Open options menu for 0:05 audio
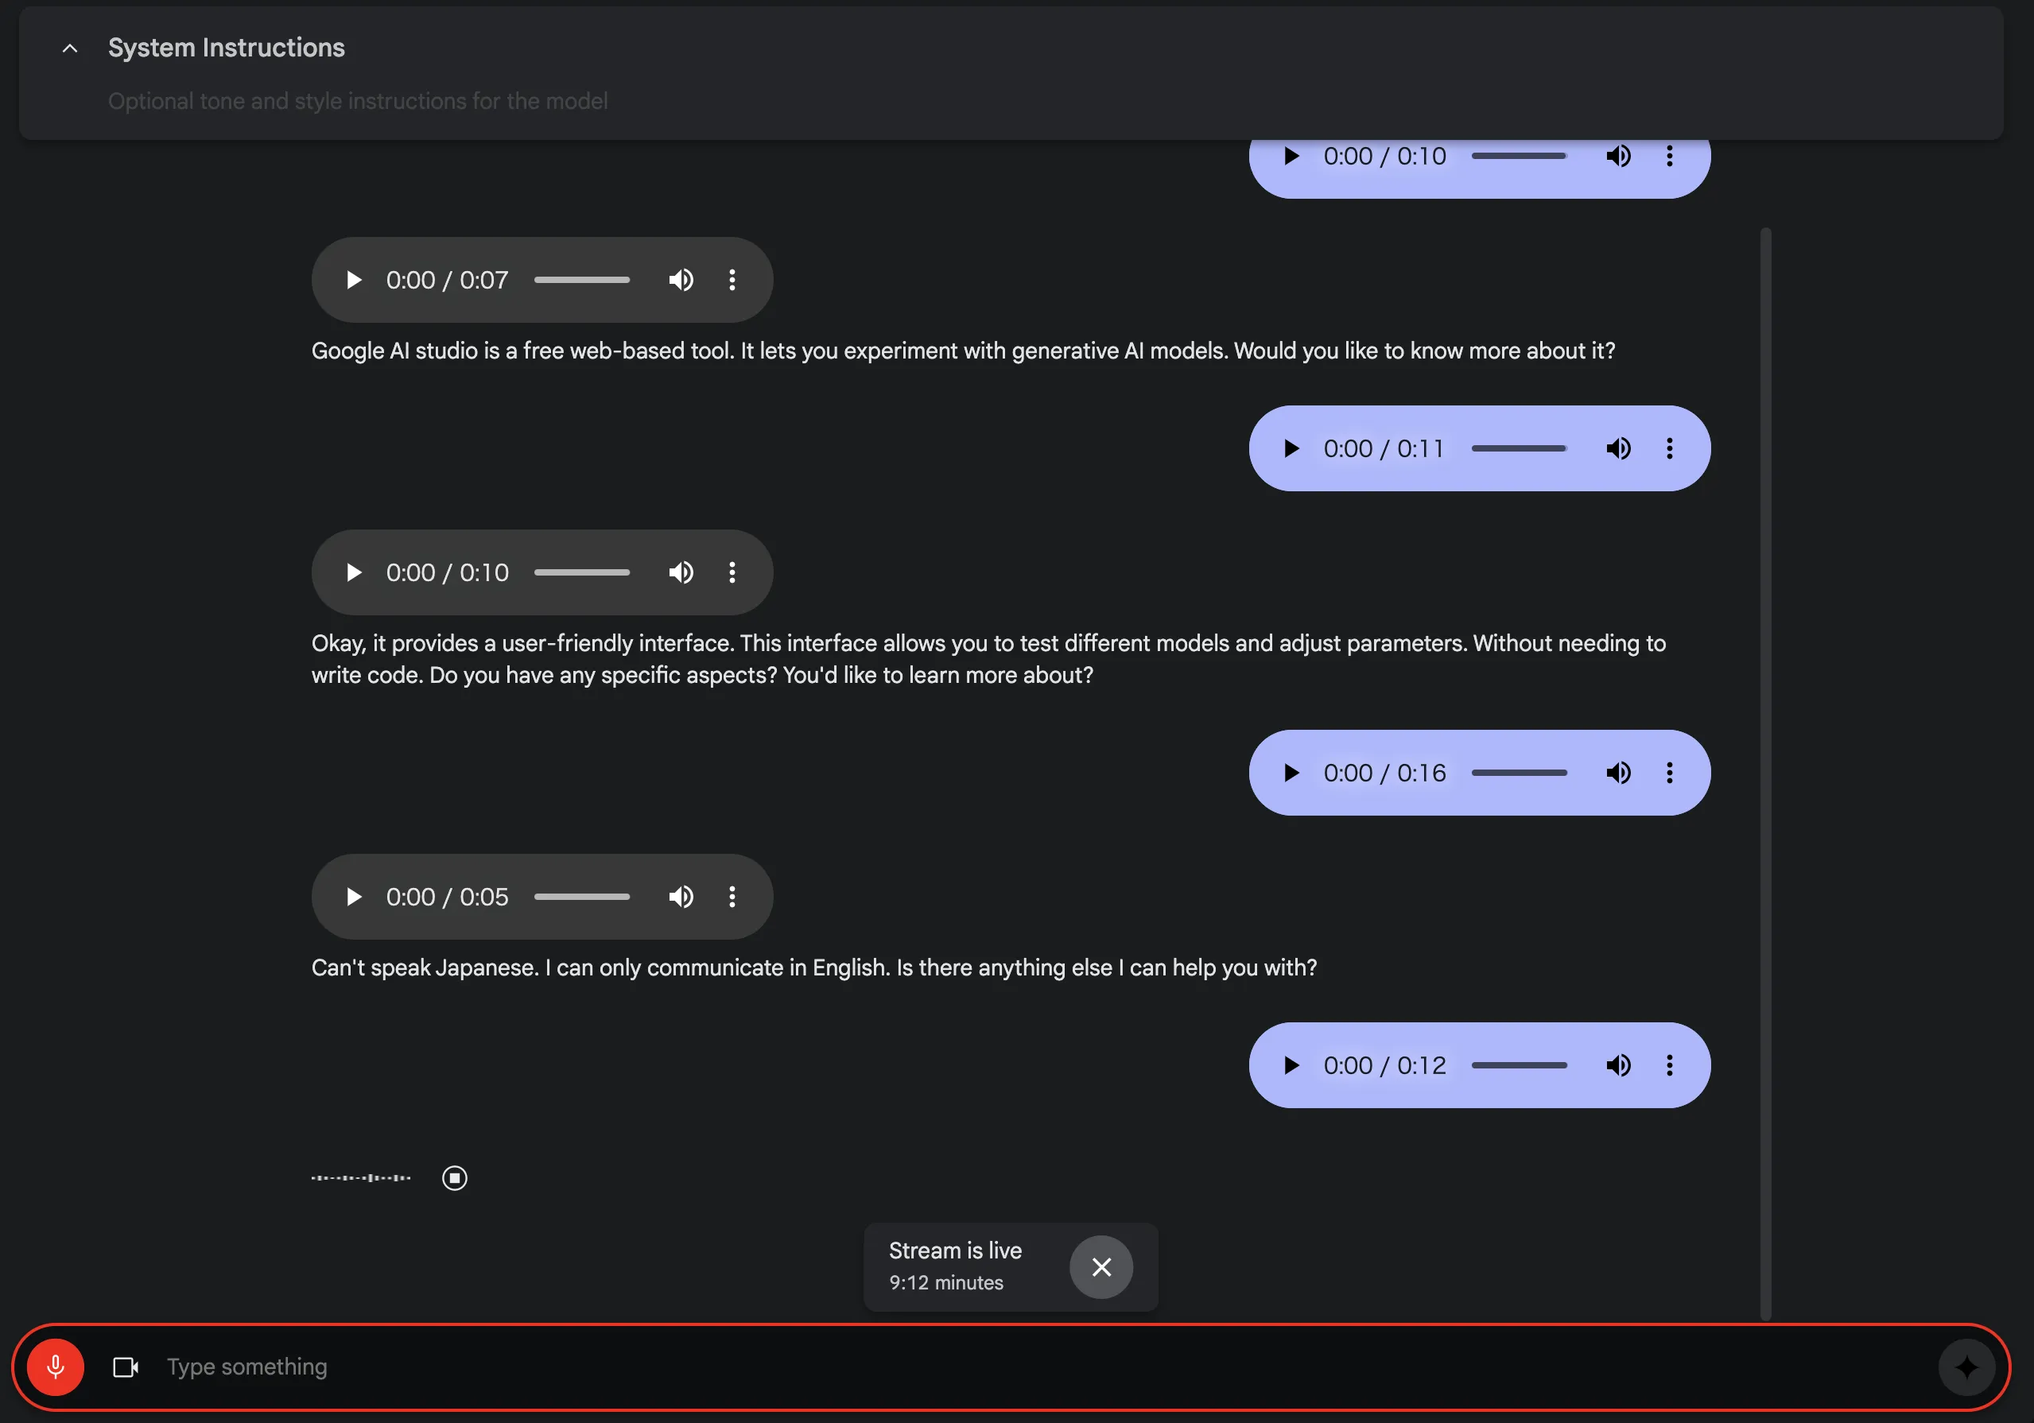 [x=732, y=897]
